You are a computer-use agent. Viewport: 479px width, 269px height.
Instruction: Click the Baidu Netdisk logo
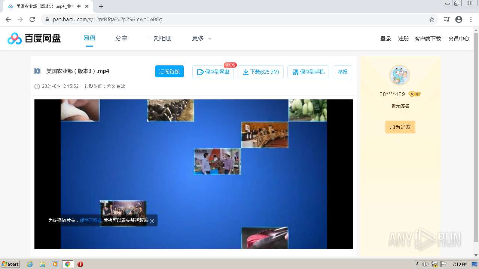(x=34, y=38)
